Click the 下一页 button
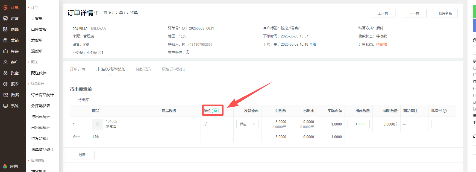The height and width of the screenshot is (172, 476). (414, 13)
